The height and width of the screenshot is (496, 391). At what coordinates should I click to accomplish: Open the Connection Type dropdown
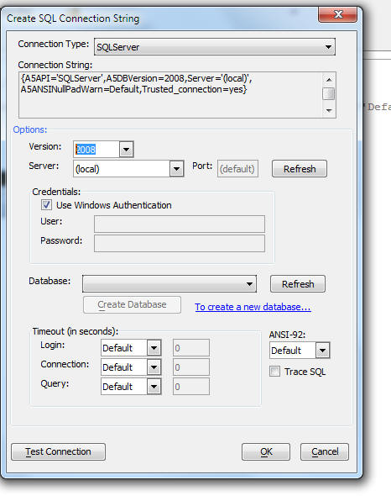pyautogui.click(x=215, y=47)
